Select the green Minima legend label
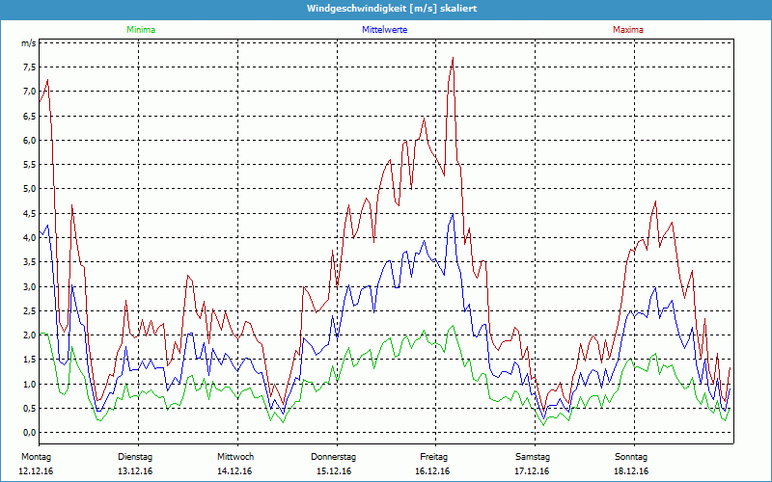 (140, 30)
